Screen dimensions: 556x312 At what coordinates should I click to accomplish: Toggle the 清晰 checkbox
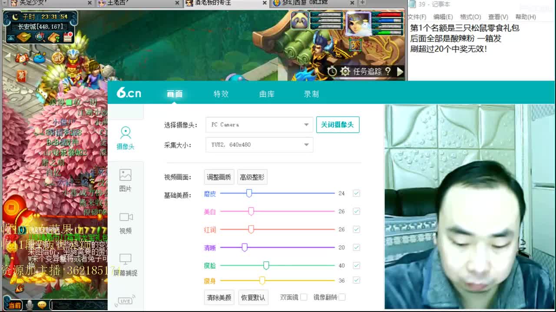tap(356, 247)
